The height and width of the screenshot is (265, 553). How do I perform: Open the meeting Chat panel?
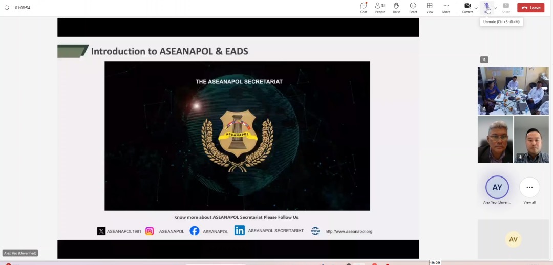[364, 7]
